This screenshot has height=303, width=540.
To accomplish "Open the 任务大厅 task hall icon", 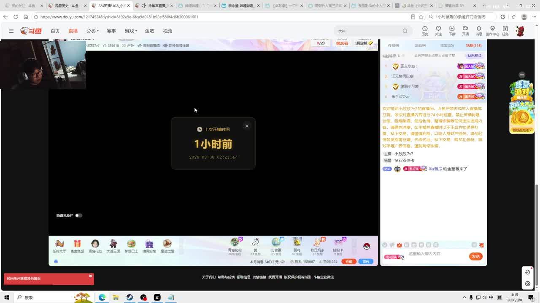I will (x=59, y=246).
